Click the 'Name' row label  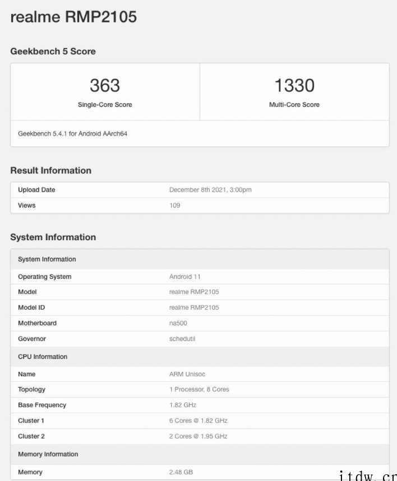27,374
